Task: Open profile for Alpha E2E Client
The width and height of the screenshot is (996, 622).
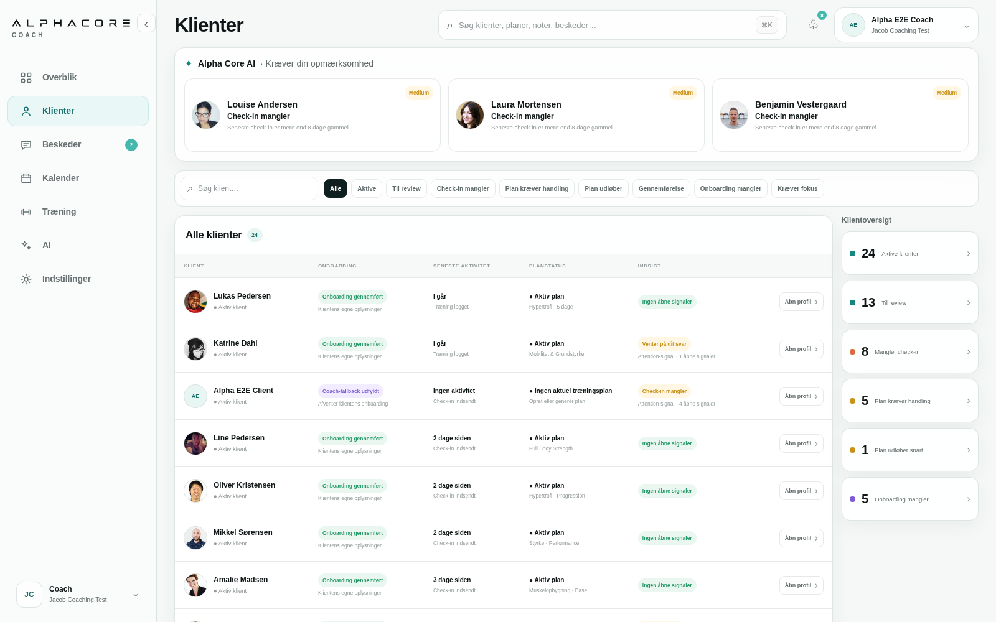Action: point(801,396)
